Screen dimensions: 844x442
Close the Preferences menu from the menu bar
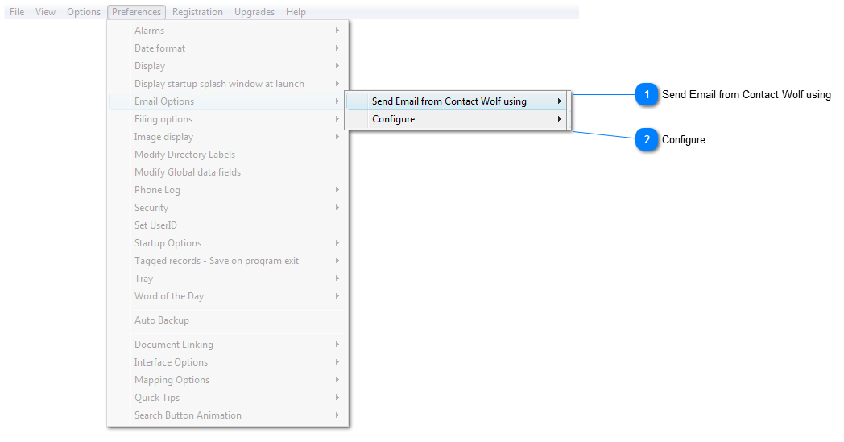[136, 12]
